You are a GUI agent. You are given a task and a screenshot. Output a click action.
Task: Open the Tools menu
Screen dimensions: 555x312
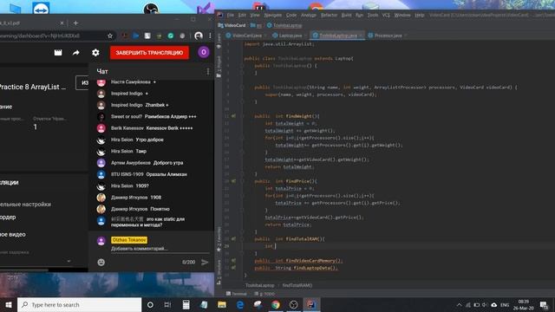click(x=373, y=16)
